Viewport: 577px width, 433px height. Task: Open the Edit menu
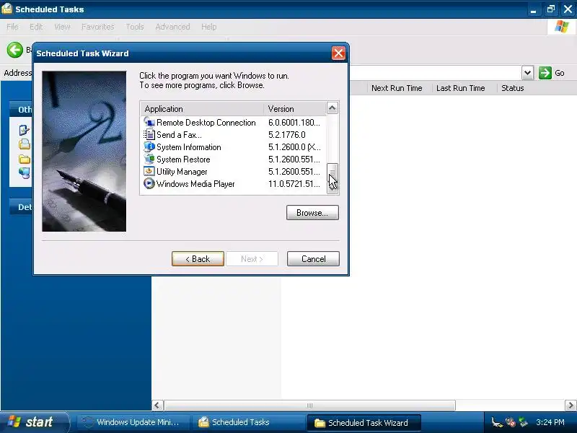point(36,27)
